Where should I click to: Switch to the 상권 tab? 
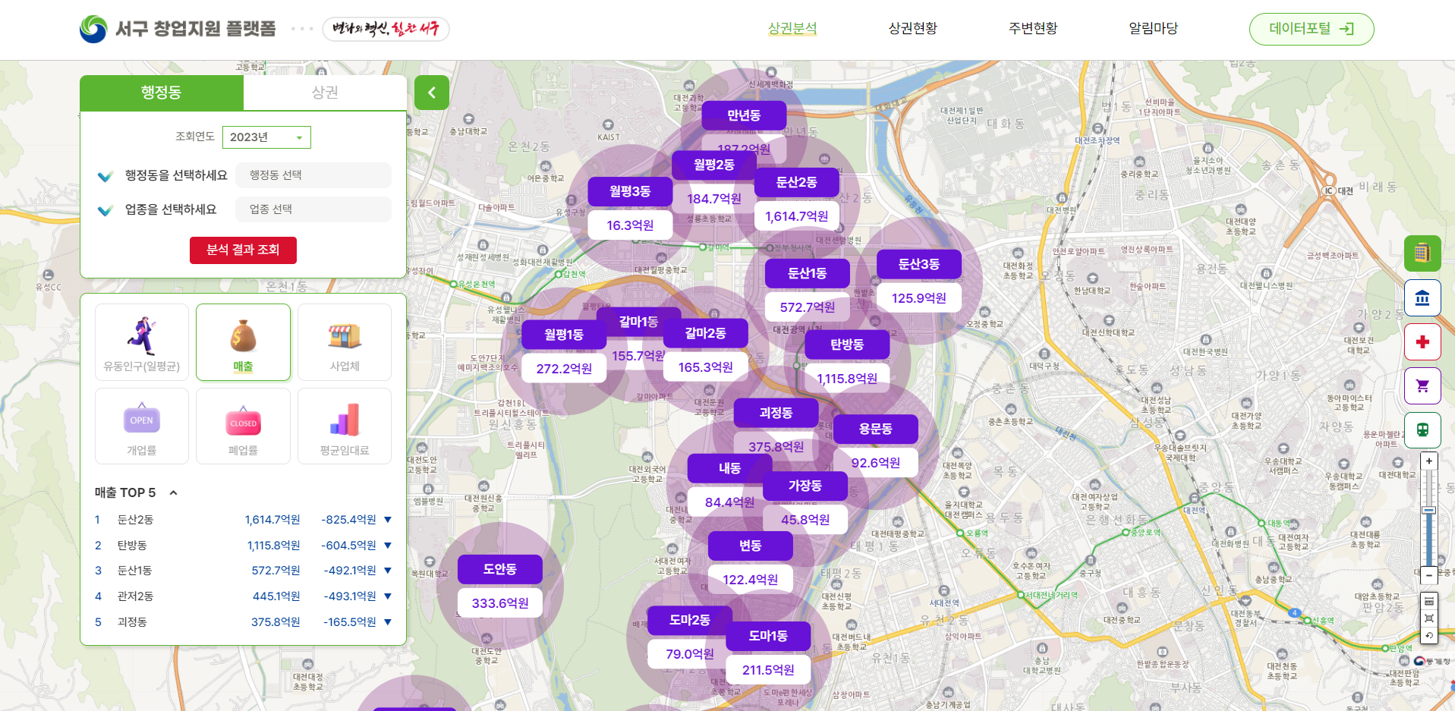[325, 93]
